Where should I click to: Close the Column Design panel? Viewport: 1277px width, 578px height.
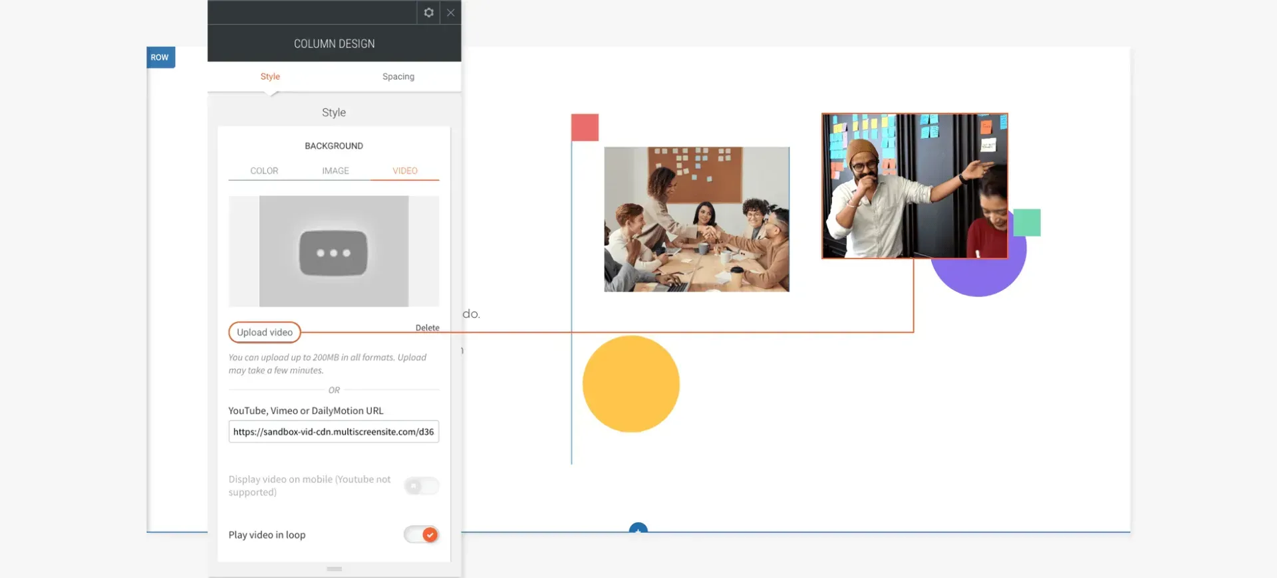coord(450,12)
